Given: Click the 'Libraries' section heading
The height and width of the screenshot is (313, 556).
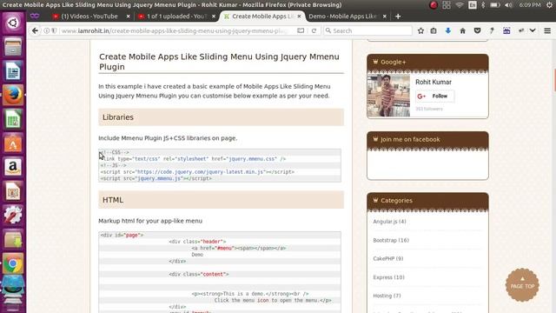Looking at the screenshot, I should 118,117.
